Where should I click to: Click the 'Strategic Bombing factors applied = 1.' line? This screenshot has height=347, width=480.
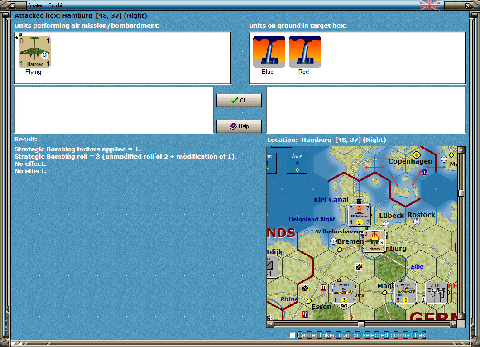77,149
